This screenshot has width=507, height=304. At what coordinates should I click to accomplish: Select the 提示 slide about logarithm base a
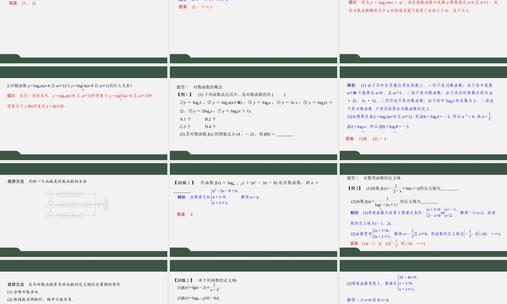423,25
